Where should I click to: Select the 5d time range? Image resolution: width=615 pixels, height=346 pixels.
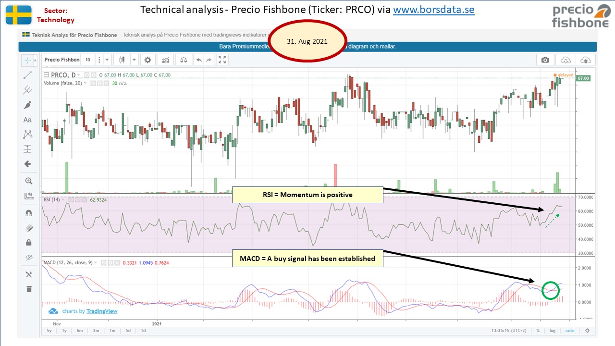[128, 331]
